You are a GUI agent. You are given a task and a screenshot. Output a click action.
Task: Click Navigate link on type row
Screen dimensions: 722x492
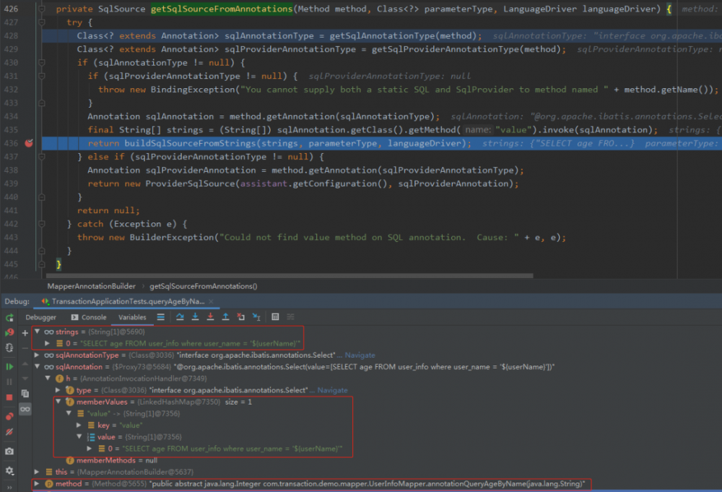(x=332, y=390)
